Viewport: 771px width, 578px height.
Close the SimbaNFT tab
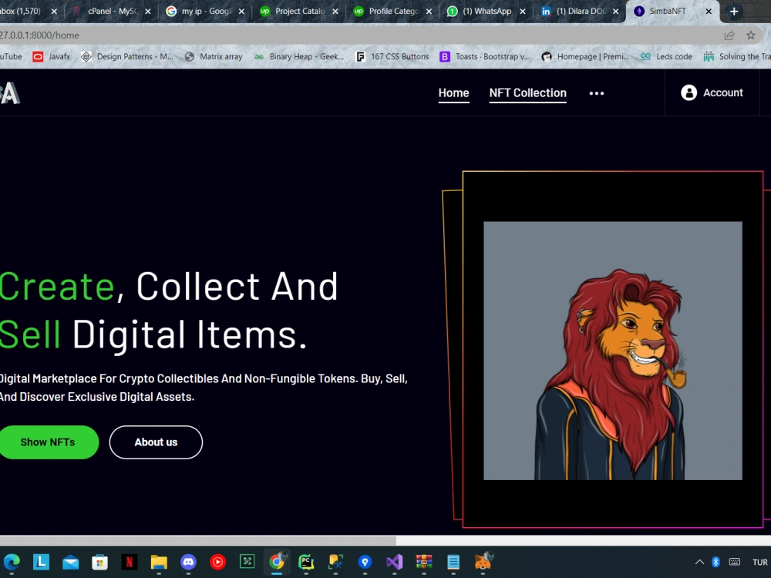click(709, 11)
